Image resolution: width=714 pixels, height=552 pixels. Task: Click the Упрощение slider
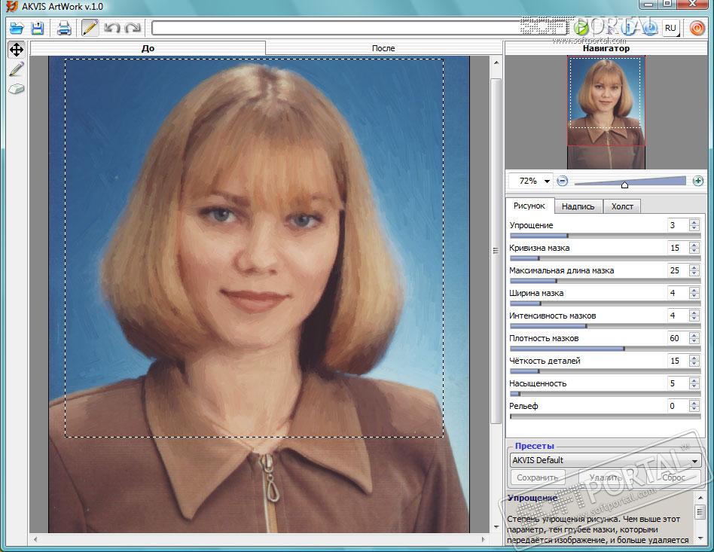[605, 236]
